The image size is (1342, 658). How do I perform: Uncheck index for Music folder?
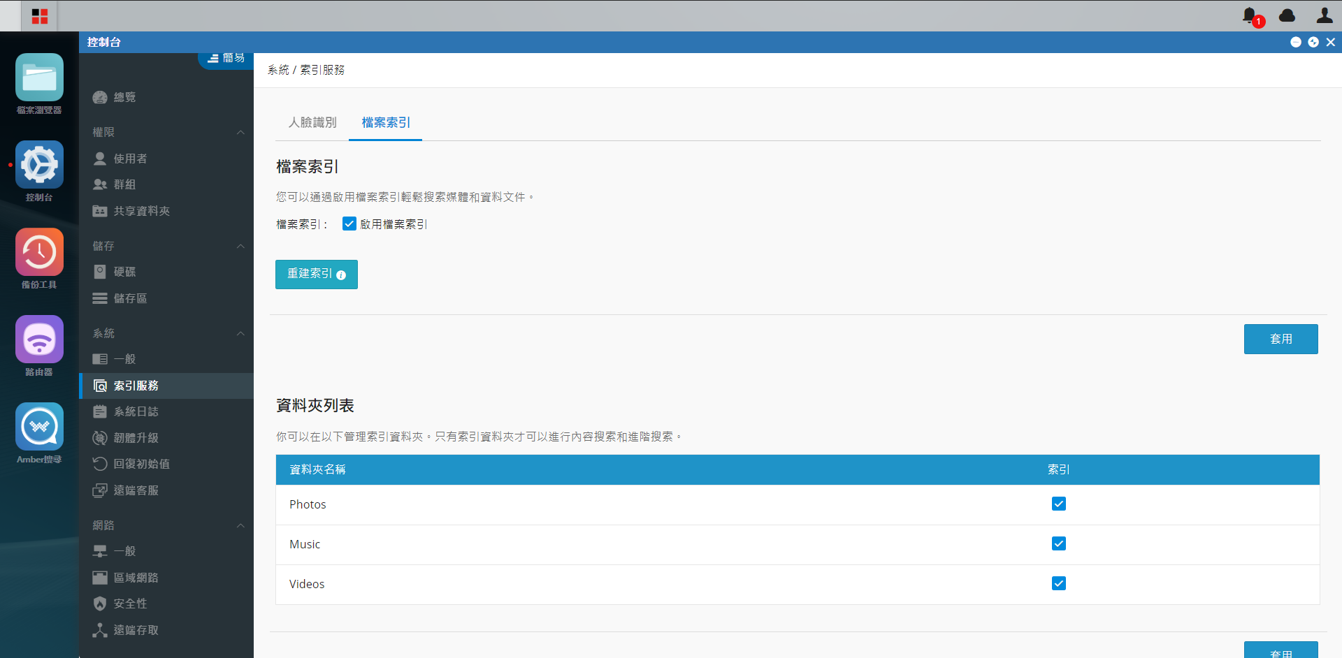1059,543
